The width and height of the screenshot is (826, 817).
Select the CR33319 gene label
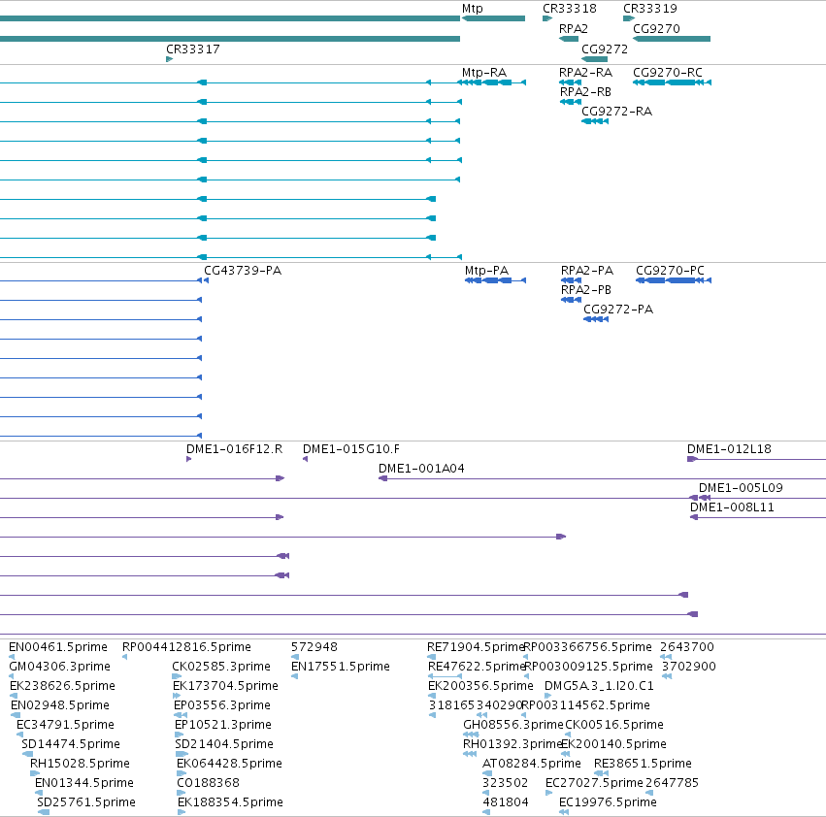(x=650, y=9)
